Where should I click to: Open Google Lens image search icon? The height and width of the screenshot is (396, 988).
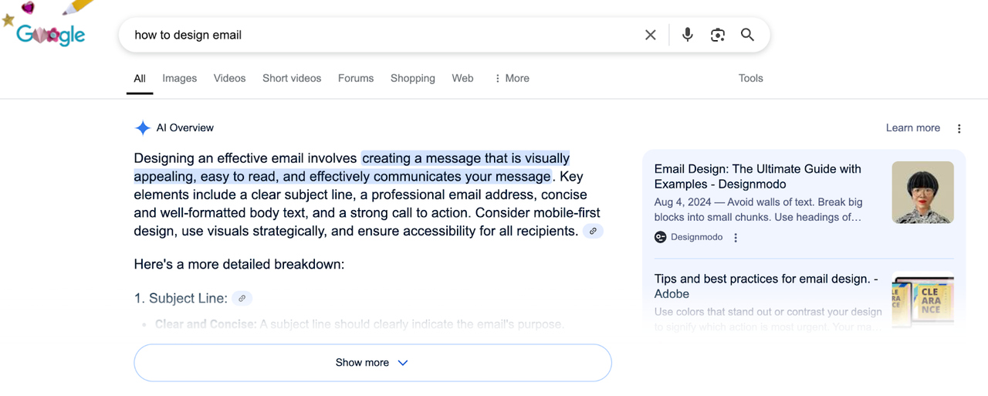click(718, 35)
